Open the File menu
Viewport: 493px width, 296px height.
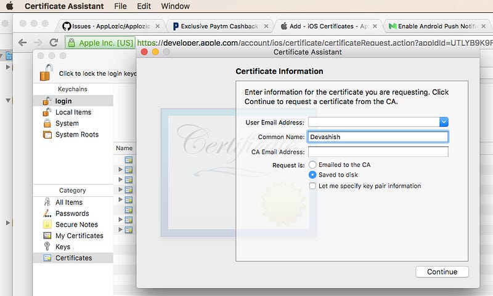point(120,6)
